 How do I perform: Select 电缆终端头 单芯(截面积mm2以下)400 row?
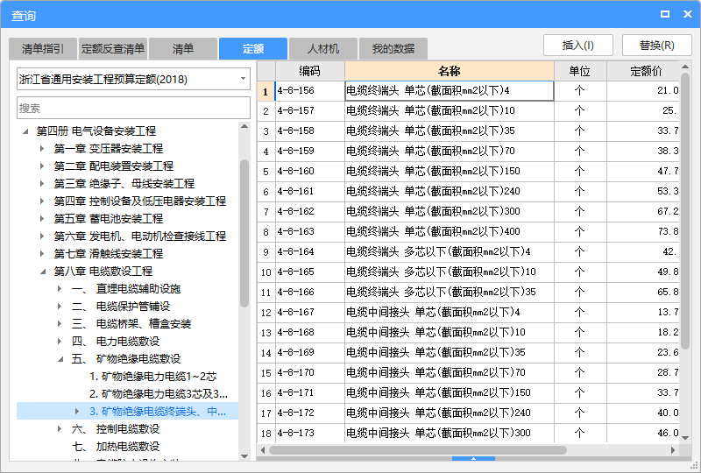(450, 231)
